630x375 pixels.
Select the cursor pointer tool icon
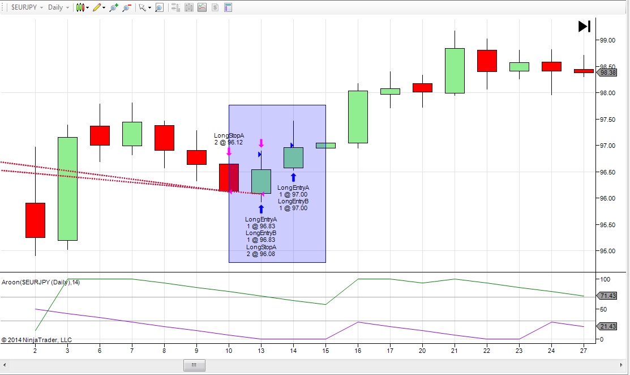pyautogui.click(x=142, y=7)
